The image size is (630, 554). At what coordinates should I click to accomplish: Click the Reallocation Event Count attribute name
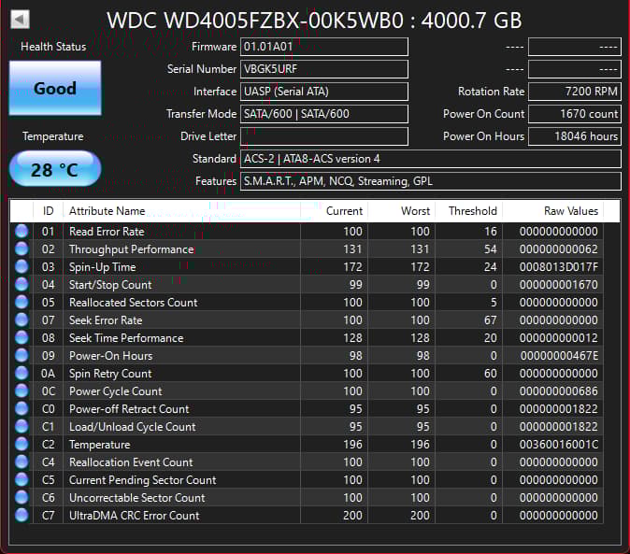click(131, 462)
